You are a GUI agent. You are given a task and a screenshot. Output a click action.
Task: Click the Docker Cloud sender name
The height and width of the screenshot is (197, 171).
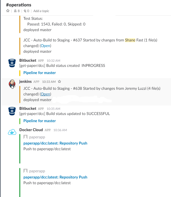31,130
